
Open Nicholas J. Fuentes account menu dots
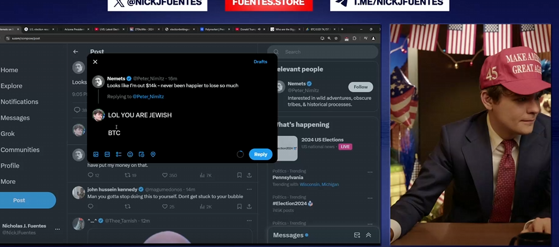57,229
